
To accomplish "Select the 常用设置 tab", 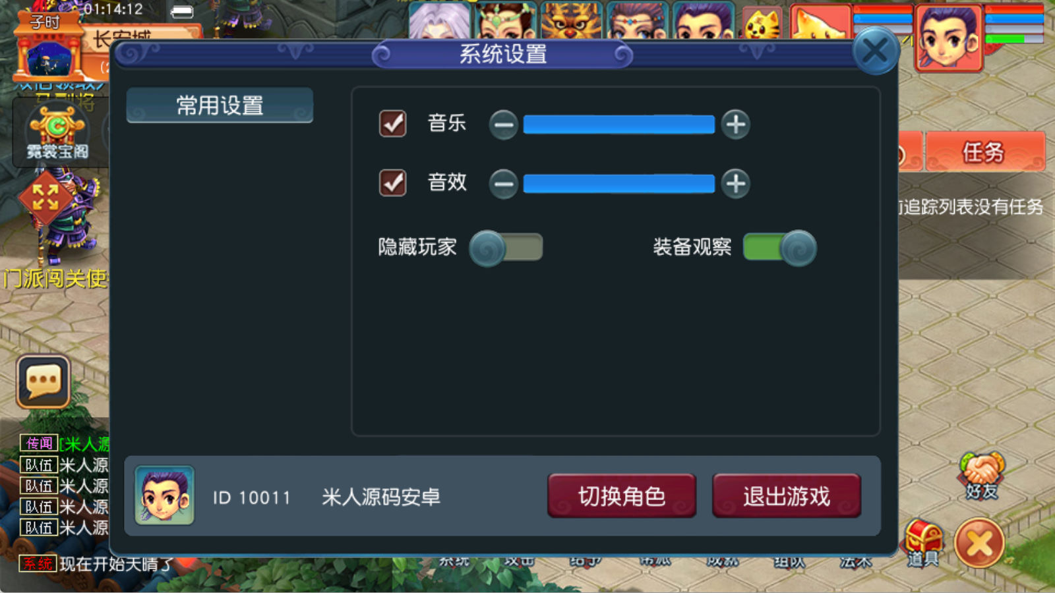I will [220, 105].
